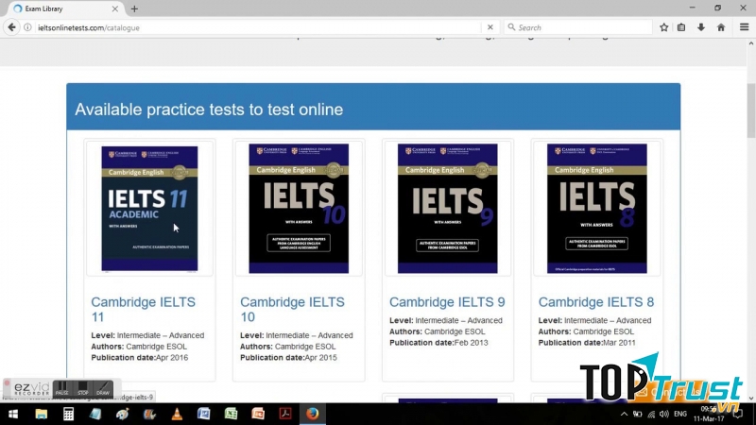Go back using the browser back arrow

point(11,27)
